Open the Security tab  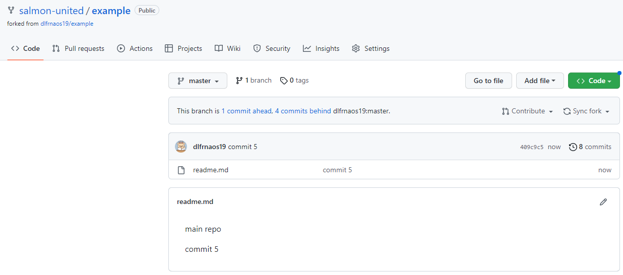pos(272,48)
